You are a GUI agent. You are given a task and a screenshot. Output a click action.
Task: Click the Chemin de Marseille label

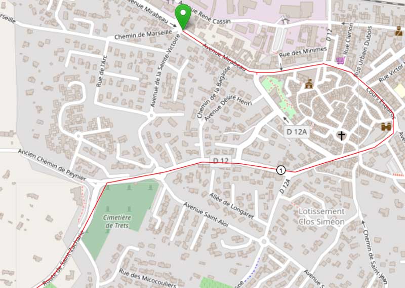[143, 34]
